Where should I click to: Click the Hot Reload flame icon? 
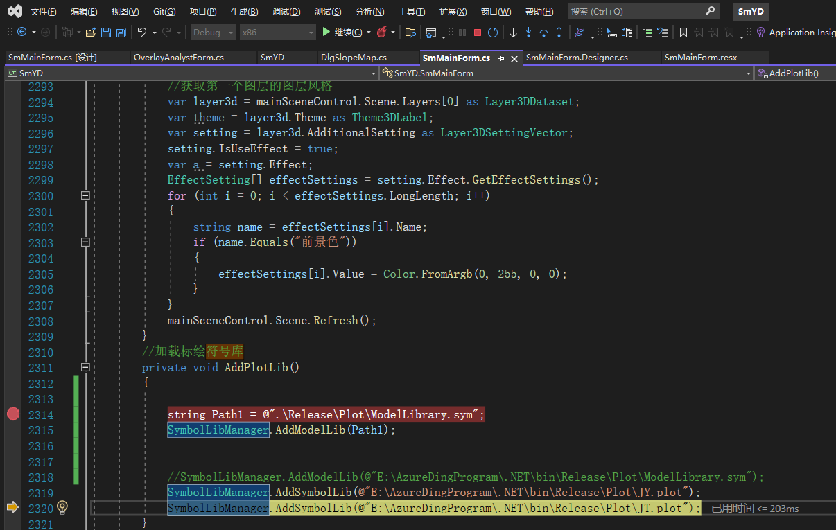click(x=381, y=33)
